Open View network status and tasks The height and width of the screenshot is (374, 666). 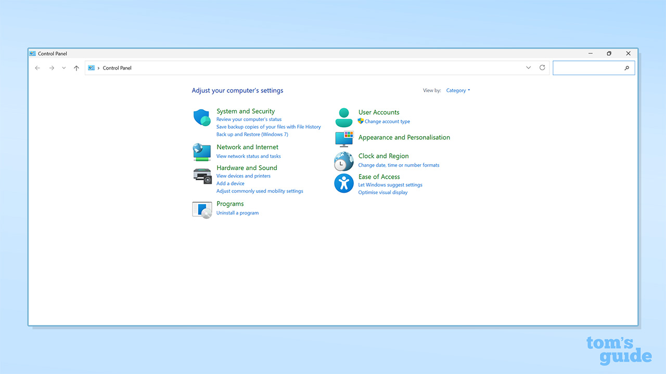click(248, 156)
